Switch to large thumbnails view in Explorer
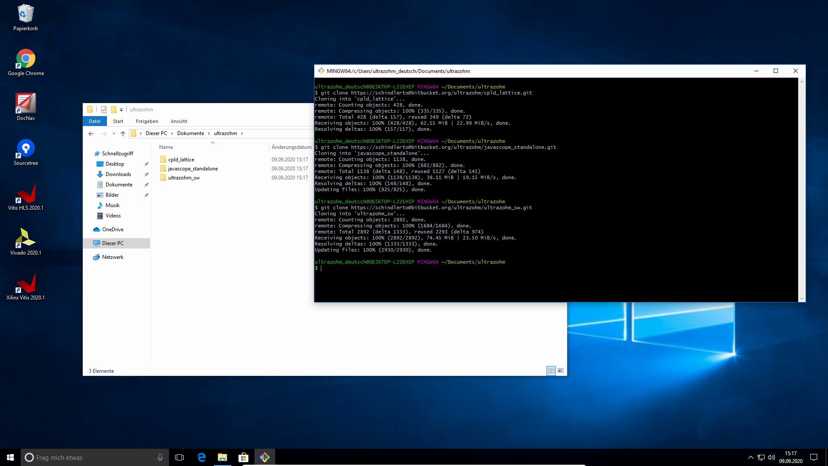 561,371
